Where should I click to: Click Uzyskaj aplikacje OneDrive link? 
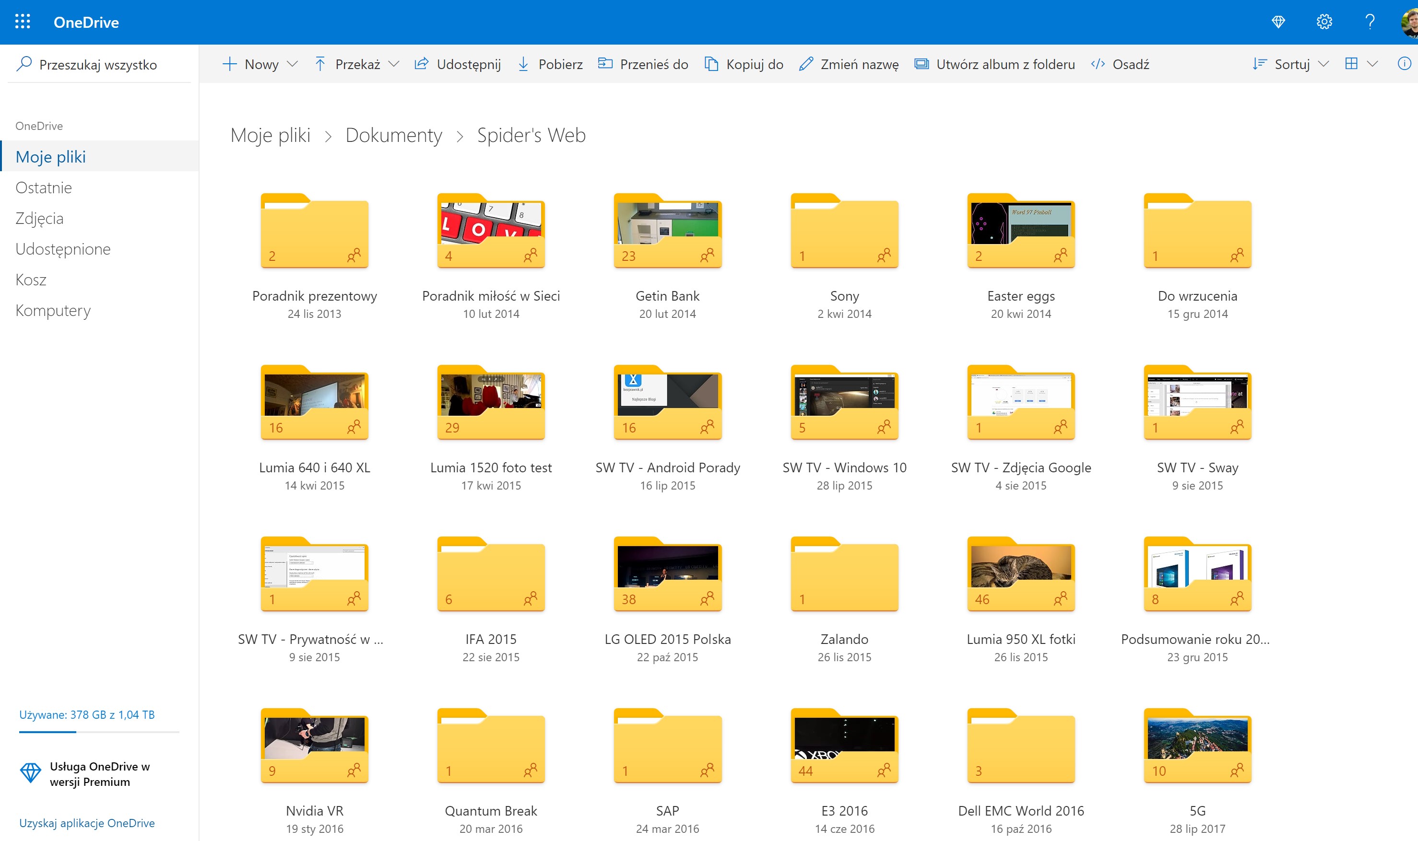(87, 823)
